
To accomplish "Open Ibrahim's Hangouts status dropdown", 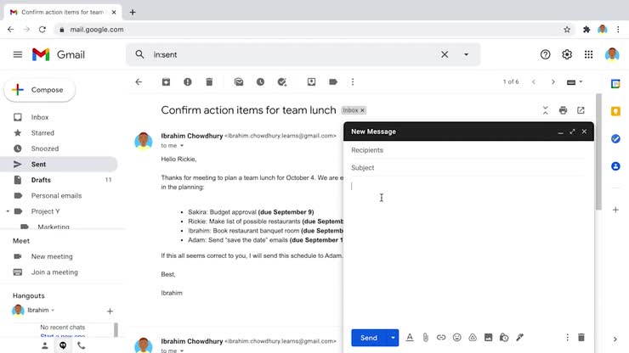I will pyautogui.click(x=53, y=310).
